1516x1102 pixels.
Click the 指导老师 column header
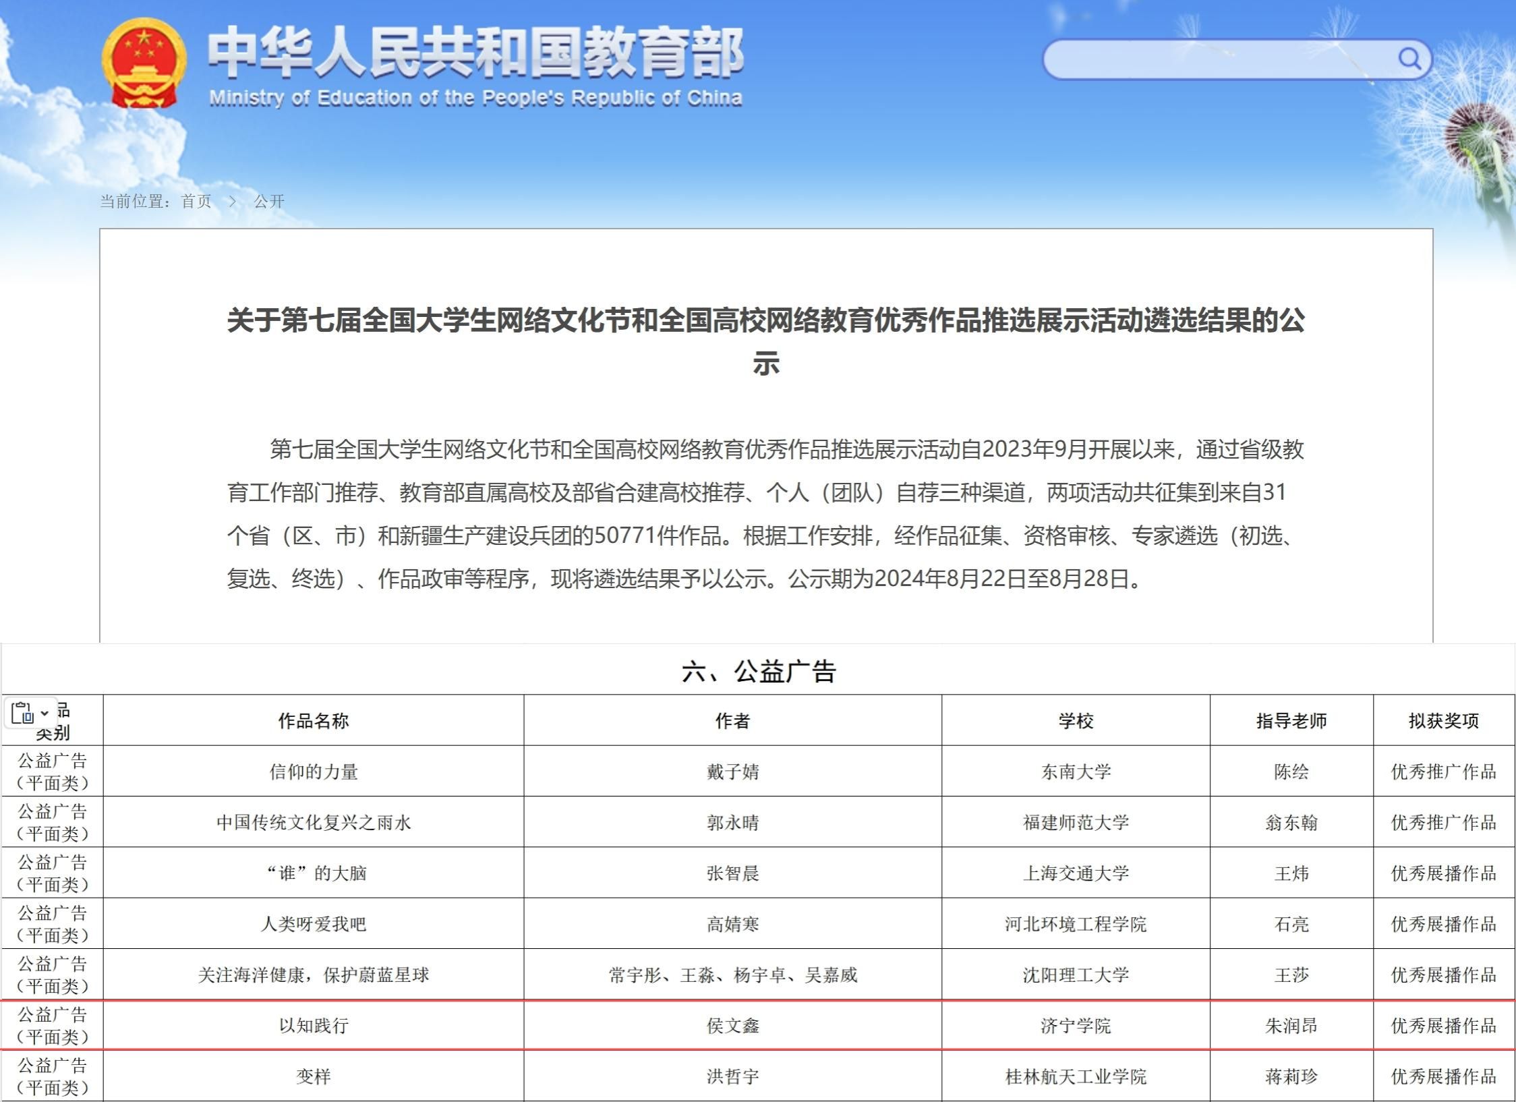[x=1291, y=721]
